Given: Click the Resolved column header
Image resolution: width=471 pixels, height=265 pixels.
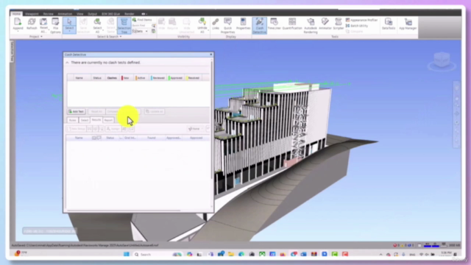Looking at the screenshot, I should pos(193,78).
